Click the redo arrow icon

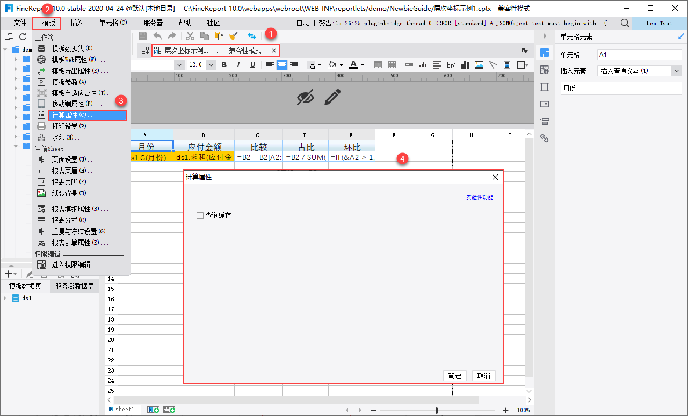point(172,36)
